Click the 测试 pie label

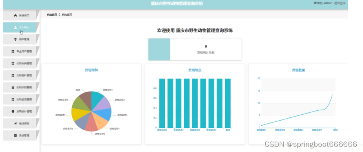[78, 90]
